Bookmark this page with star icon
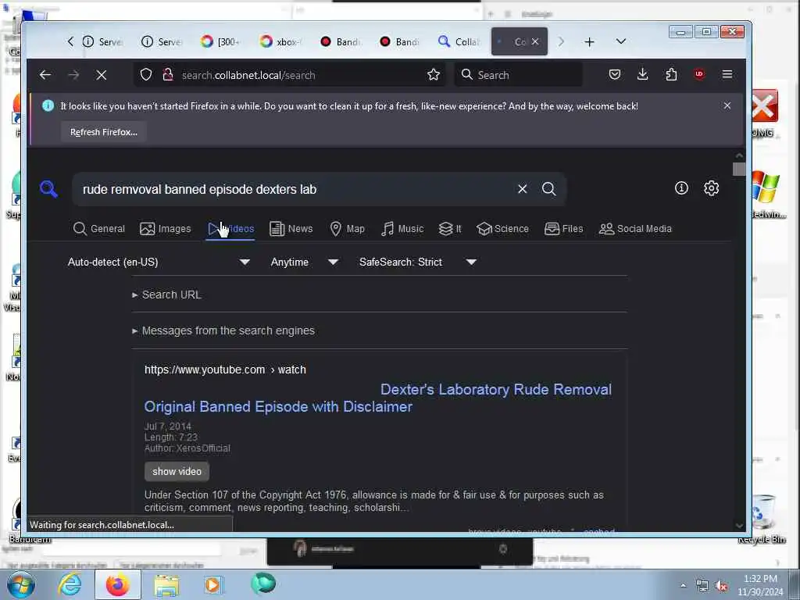The width and height of the screenshot is (800, 600). (434, 75)
